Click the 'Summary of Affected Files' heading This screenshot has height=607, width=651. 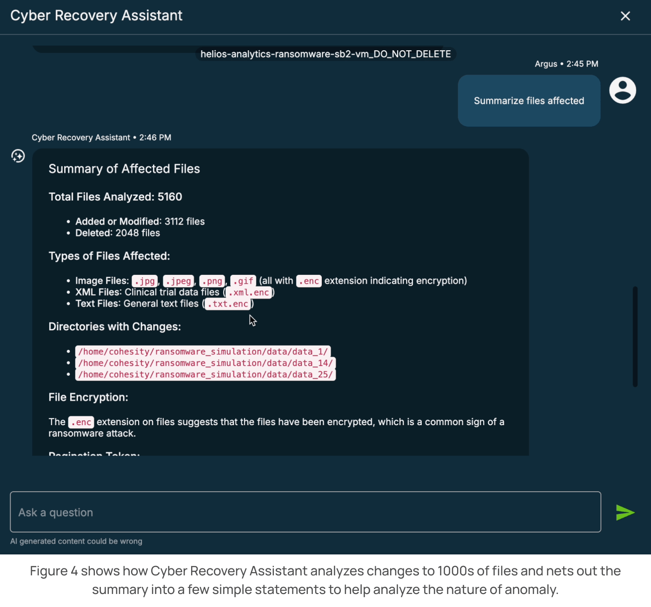coord(124,169)
